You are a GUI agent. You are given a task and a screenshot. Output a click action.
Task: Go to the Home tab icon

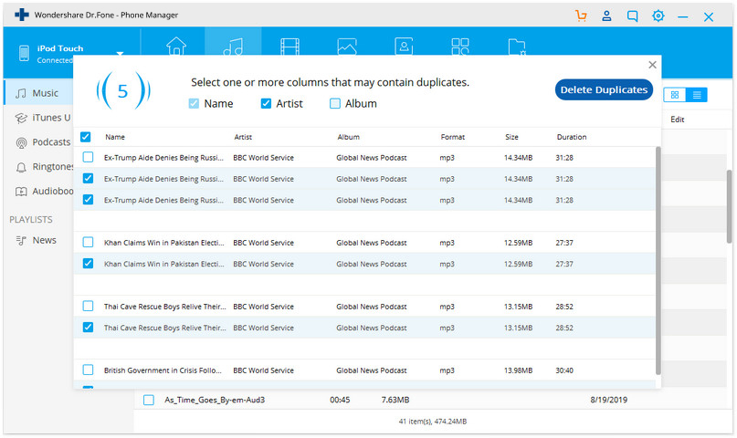pyautogui.click(x=176, y=47)
